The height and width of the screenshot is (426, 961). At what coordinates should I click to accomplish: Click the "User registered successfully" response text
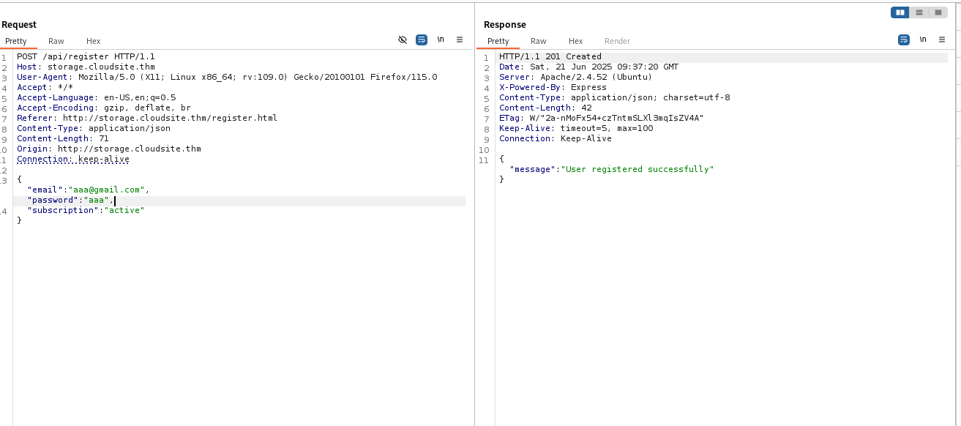(637, 170)
